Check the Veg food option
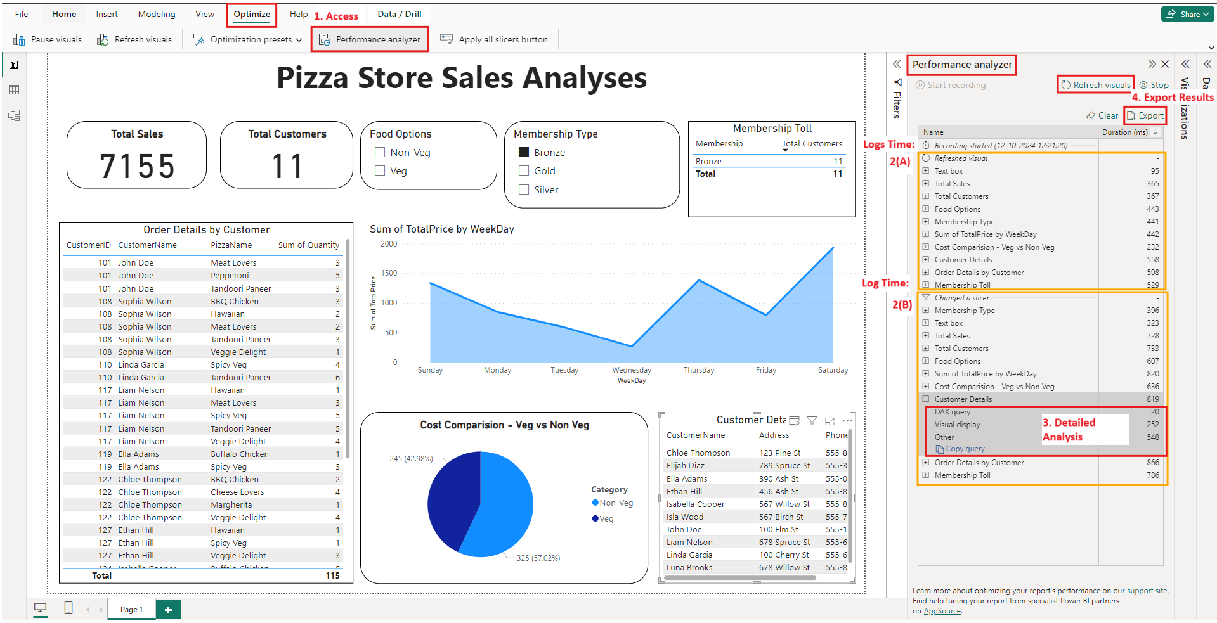The width and height of the screenshot is (1217, 623). tap(380, 170)
